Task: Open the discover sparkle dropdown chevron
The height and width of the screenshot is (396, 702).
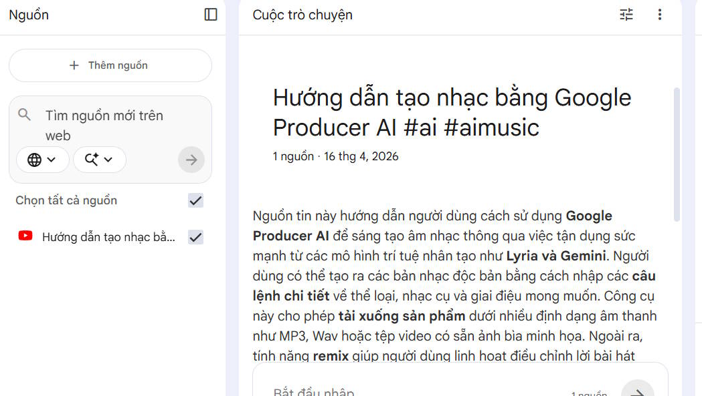Action: 109,160
